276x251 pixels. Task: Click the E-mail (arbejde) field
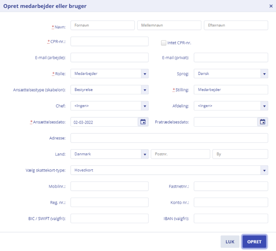tap(110, 58)
